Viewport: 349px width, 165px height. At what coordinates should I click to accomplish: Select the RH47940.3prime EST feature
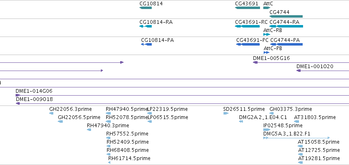89,130
